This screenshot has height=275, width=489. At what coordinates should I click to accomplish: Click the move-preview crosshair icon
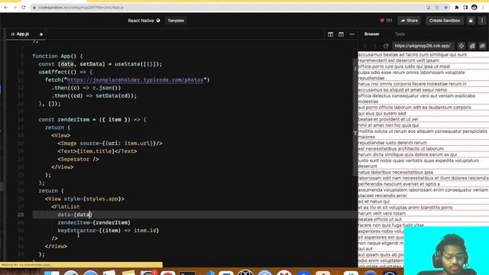click(461, 46)
